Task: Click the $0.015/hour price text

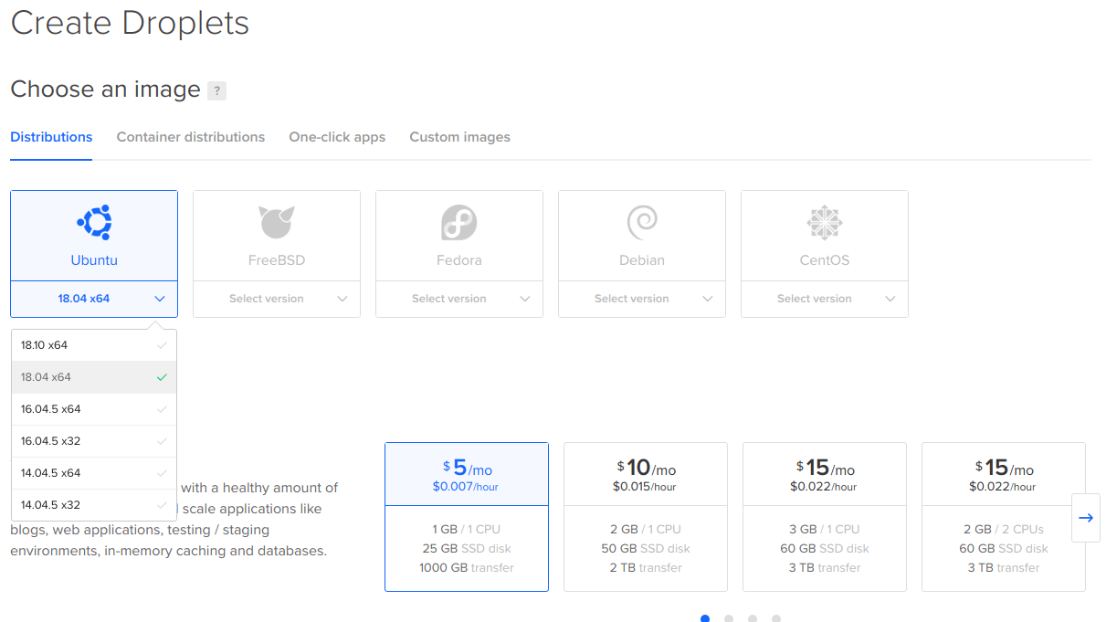Action: click(x=645, y=487)
